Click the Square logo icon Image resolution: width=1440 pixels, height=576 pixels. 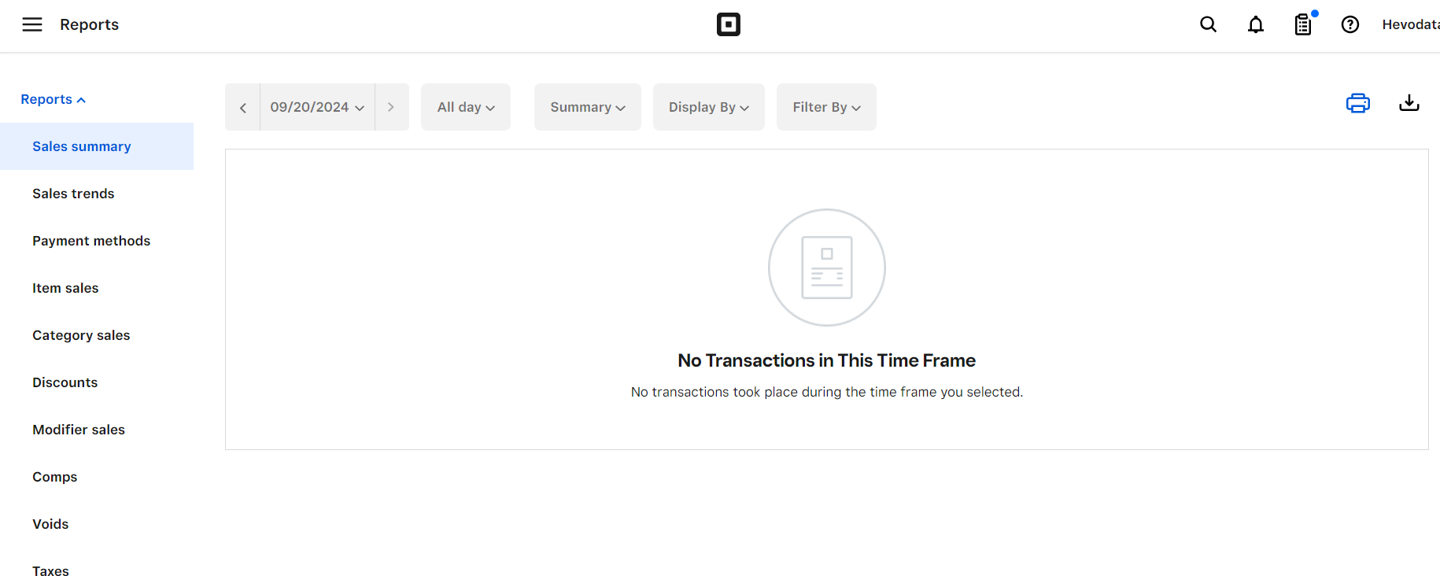(x=729, y=24)
